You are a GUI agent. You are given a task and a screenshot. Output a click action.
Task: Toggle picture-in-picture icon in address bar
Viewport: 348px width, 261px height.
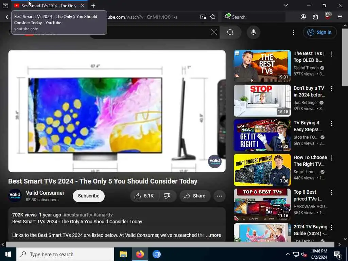(203, 17)
